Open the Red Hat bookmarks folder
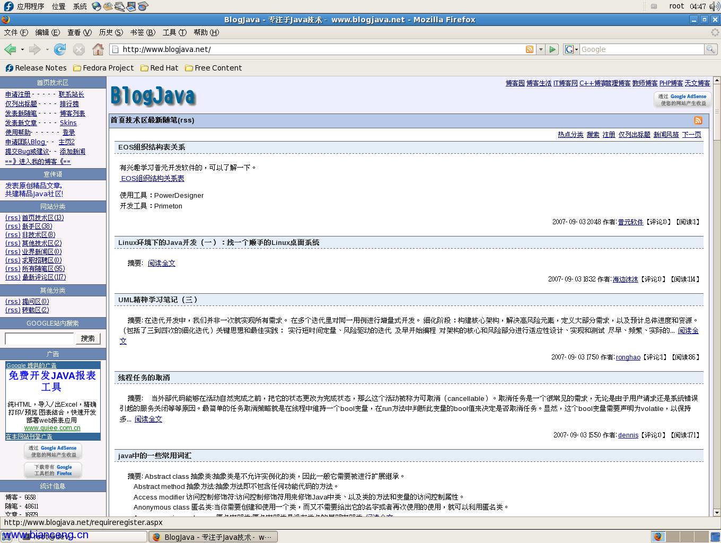Screen dimensions: 721x543 pyautogui.click(x=159, y=68)
